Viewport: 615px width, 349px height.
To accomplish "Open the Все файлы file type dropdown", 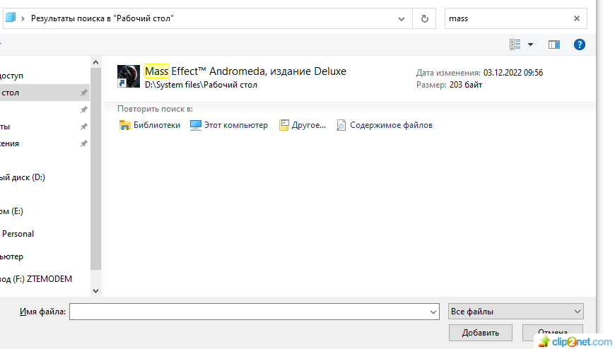I will [515, 311].
